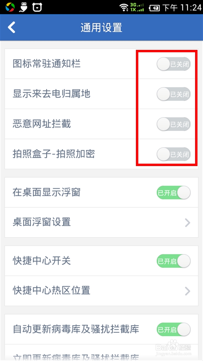Image resolution: width=203 pixels, height=361 pixels.
Task: Enable 恶意网址拦截 toggle
Action: coord(174,124)
